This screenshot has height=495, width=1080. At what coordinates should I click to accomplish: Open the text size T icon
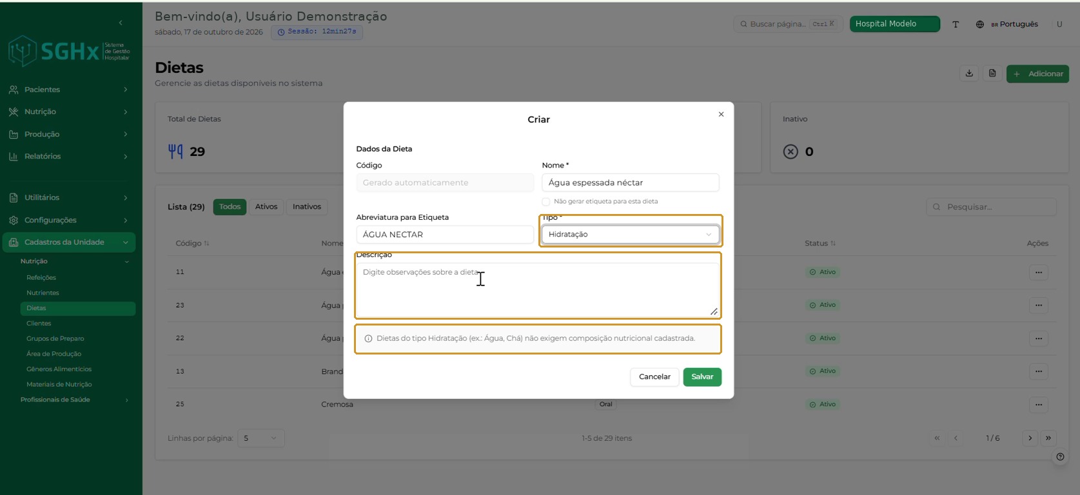click(x=956, y=24)
